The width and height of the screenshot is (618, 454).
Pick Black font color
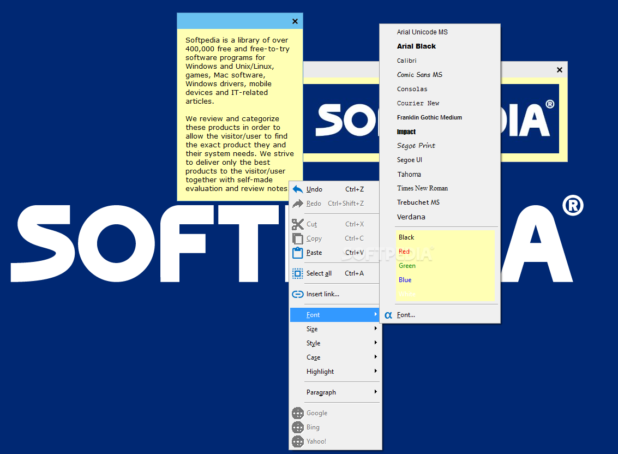tap(445, 237)
